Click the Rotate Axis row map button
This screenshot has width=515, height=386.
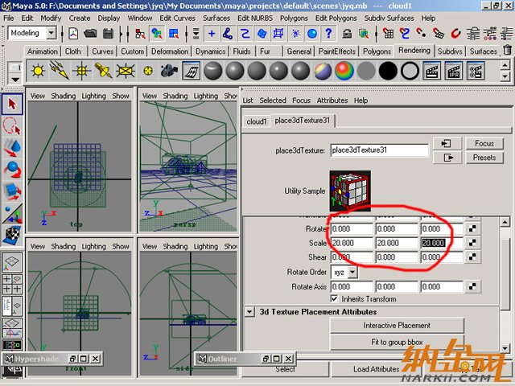472,286
